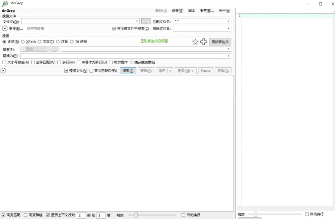
Task: Click the 测试表达式 button
Action: (220, 41)
